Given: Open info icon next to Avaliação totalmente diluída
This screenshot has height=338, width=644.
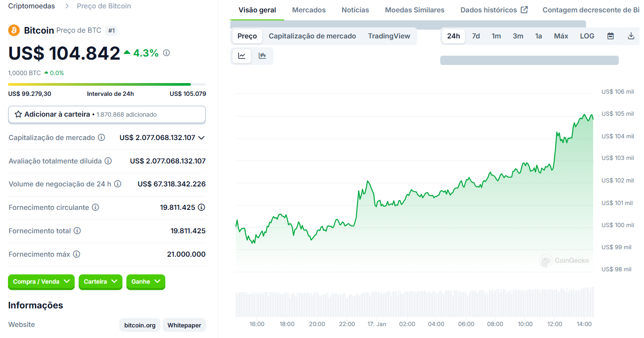Looking at the screenshot, I should 108,161.
